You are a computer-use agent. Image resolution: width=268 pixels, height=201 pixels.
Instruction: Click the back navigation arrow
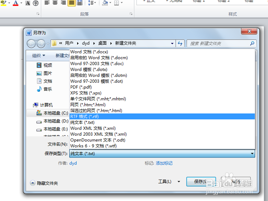31,44
